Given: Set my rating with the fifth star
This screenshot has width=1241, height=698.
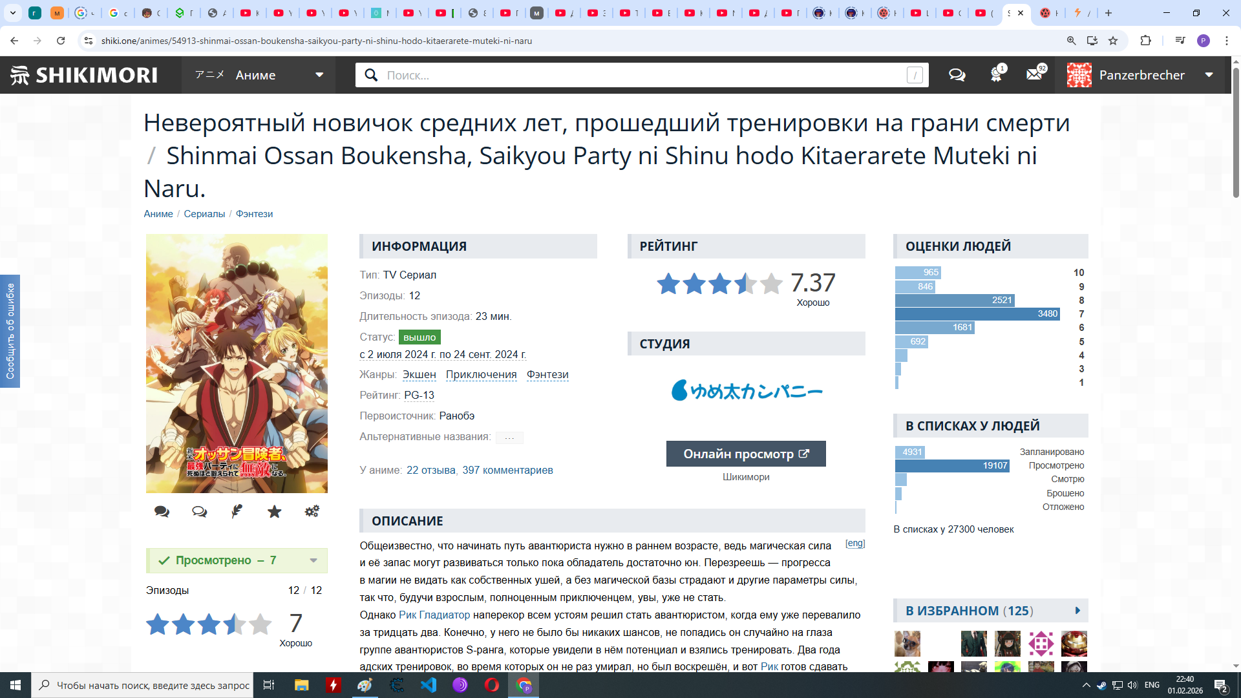Looking at the screenshot, I should [x=260, y=624].
